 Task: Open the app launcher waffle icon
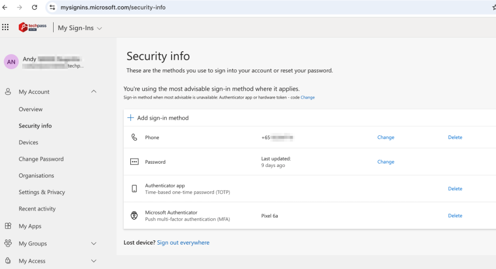coord(6,27)
